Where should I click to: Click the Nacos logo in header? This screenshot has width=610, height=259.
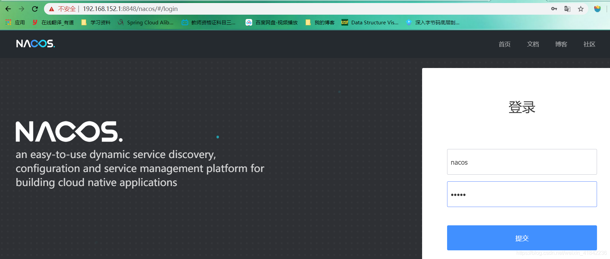[36, 44]
